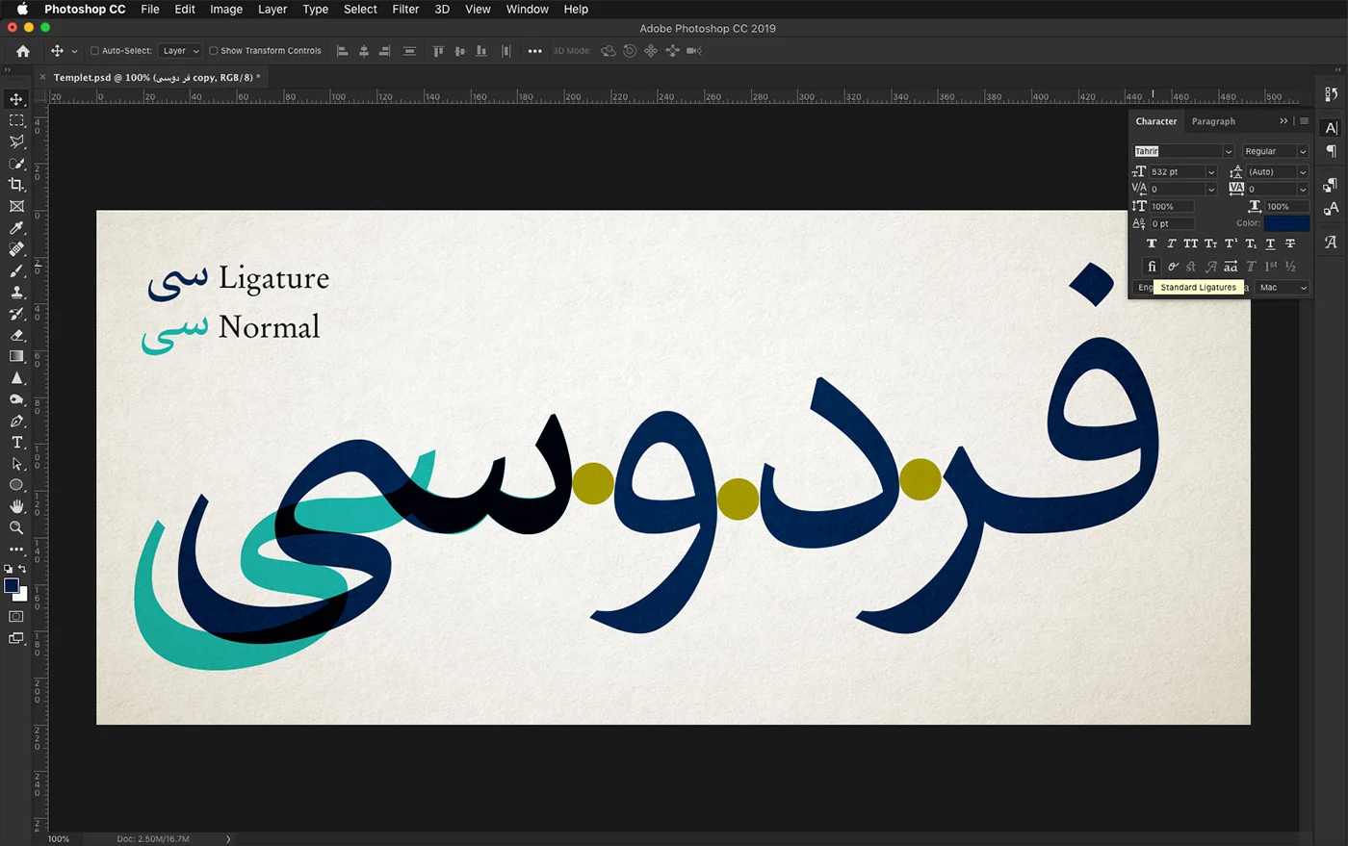Toggle All Caps style

[1191, 244]
